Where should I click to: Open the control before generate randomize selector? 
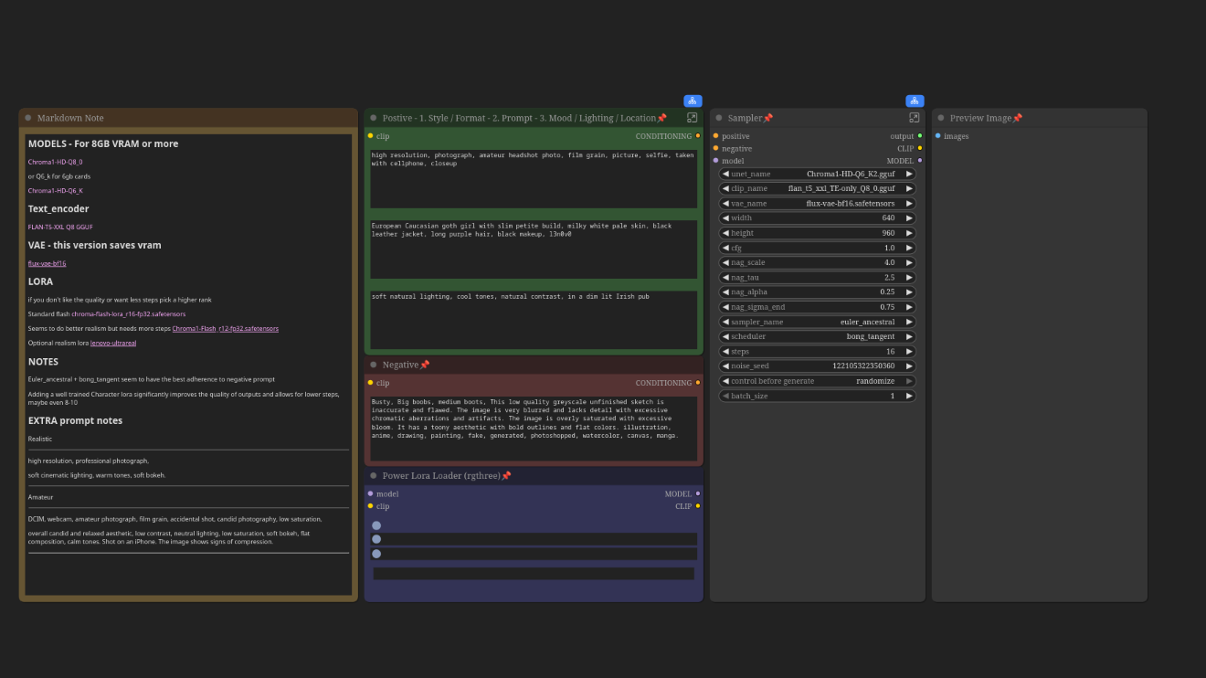coord(817,381)
